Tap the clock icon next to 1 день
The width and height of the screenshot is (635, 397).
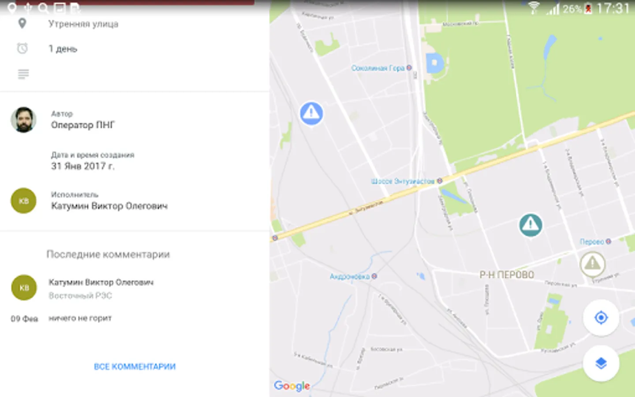pos(22,48)
